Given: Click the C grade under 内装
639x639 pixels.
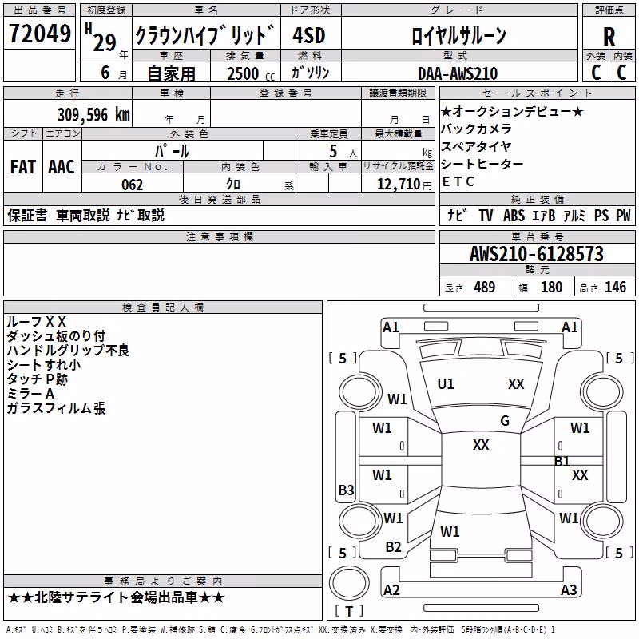Looking at the screenshot, I should 621,73.
